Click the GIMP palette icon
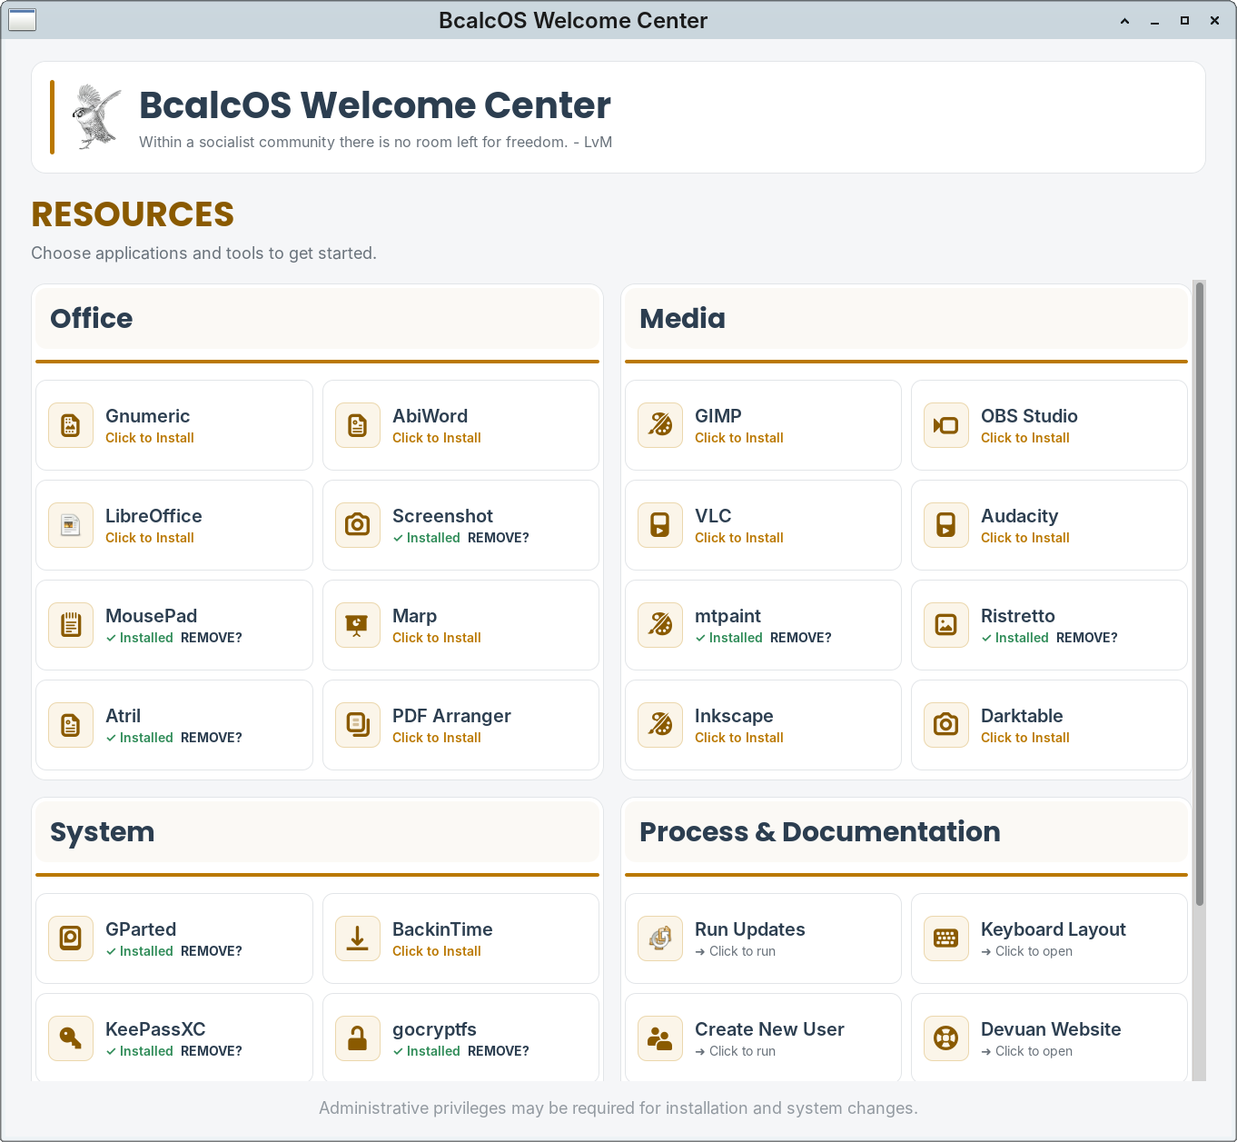 [x=660, y=425]
